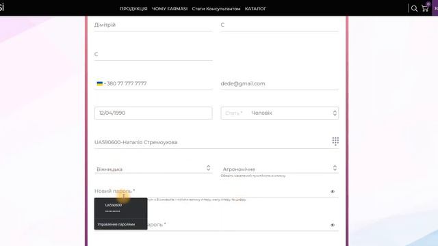Open the shopping cart icon

(426, 8)
